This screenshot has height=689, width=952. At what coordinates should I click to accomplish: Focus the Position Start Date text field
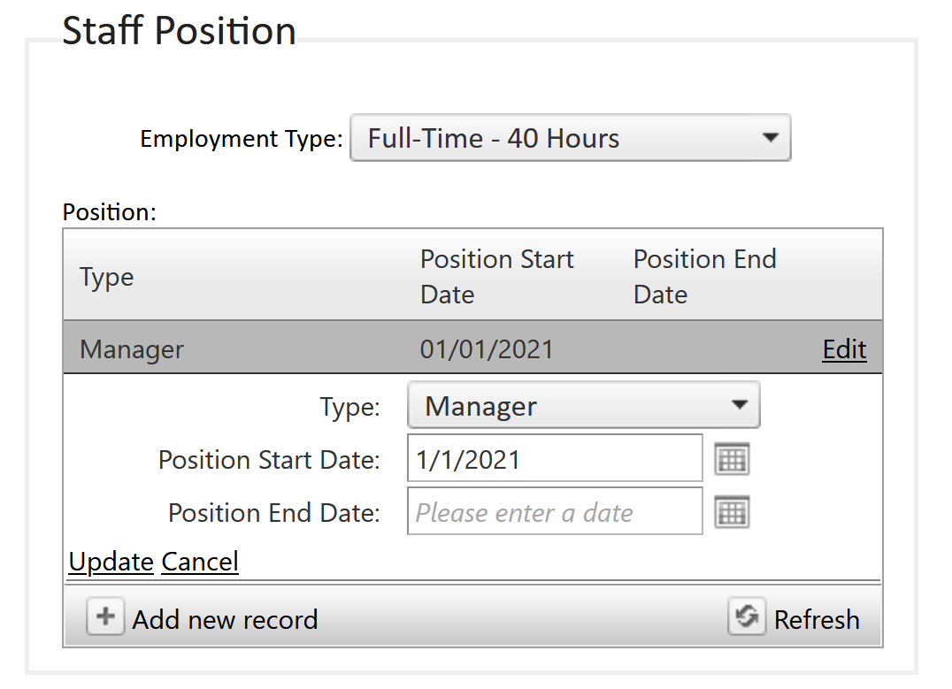click(555, 458)
